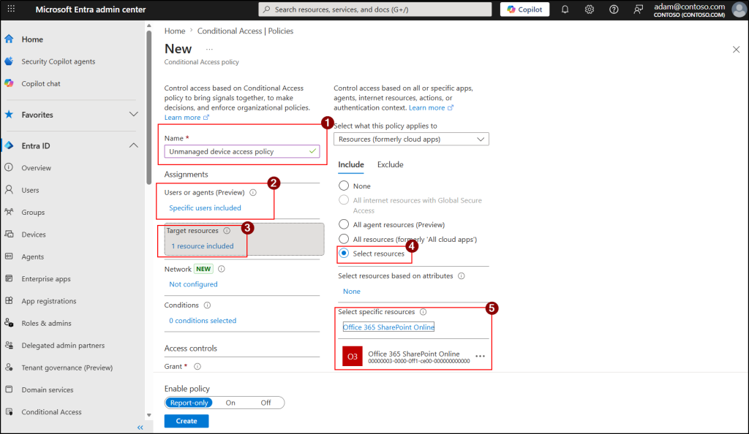Open the app launcher waffle icon

pos(11,9)
